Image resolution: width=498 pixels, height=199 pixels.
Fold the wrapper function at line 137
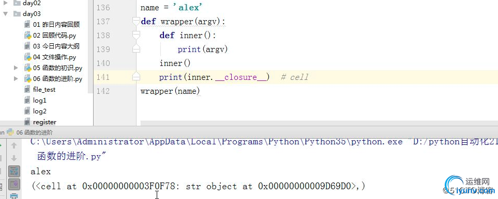pyautogui.click(x=136, y=22)
